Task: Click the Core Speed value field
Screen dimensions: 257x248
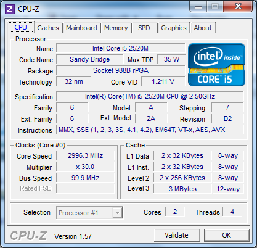Action: [x=85, y=155]
